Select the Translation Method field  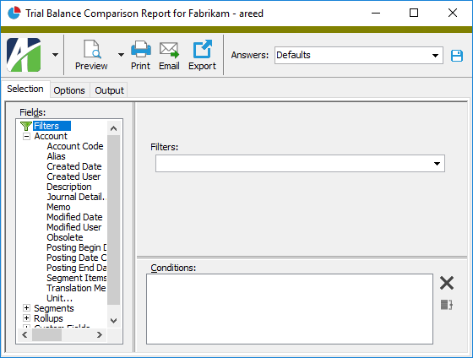point(76,288)
